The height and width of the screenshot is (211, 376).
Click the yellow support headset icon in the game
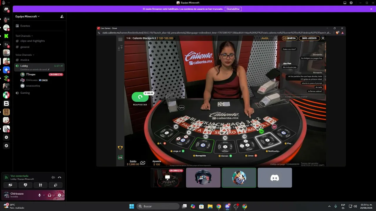tap(120, 148)
